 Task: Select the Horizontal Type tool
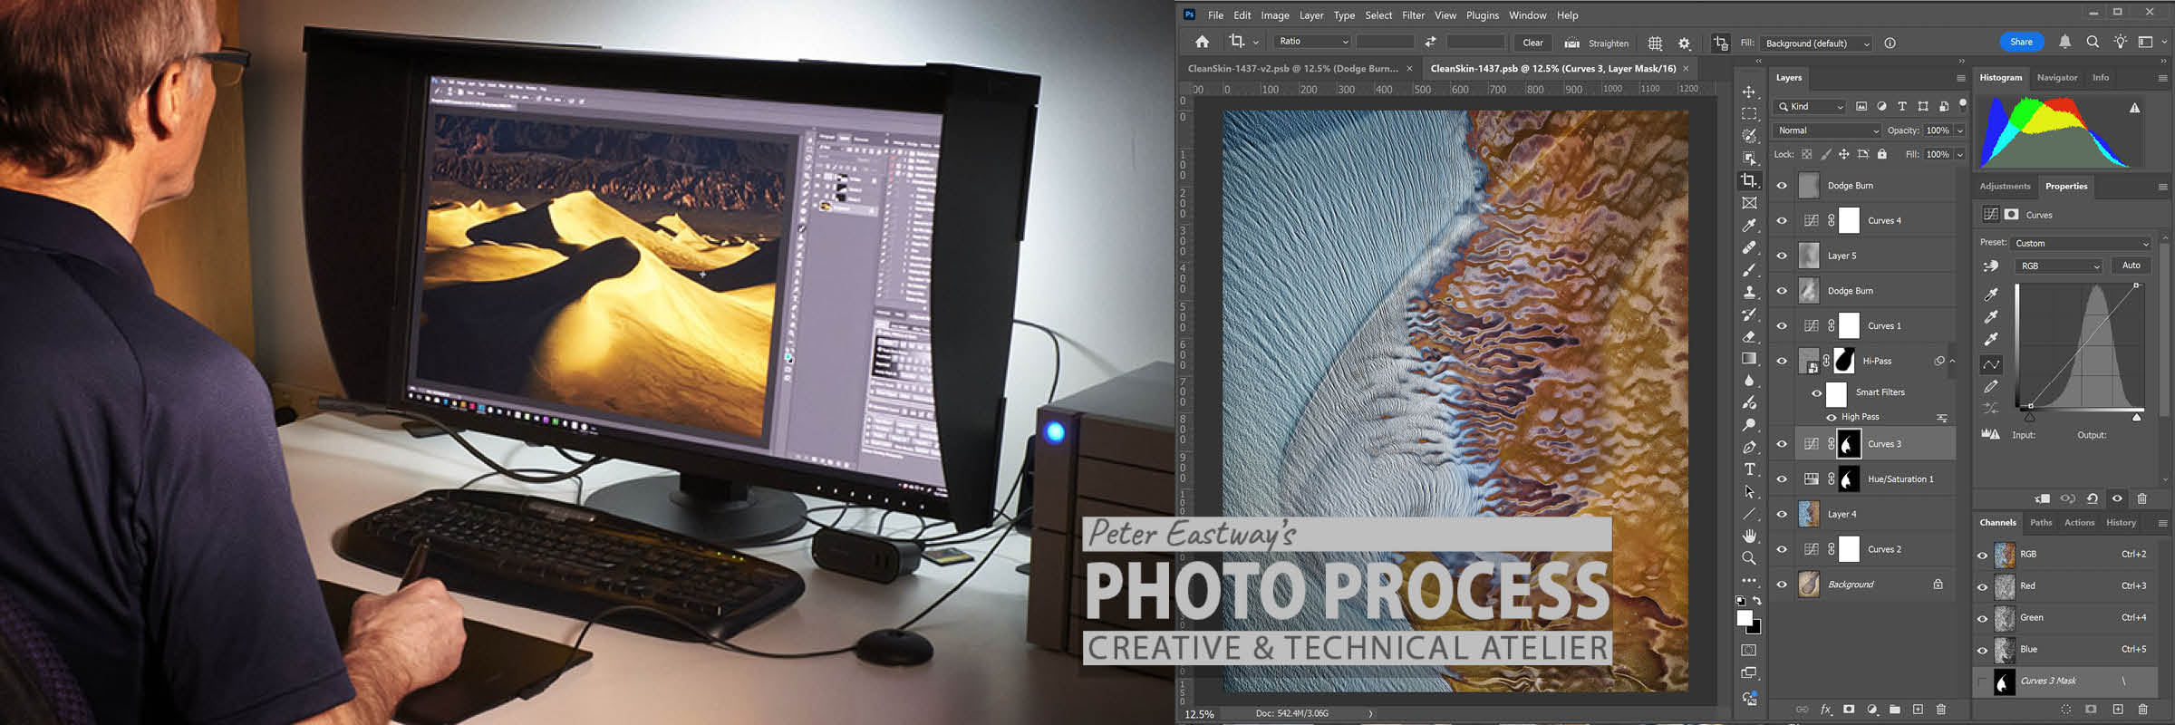point(1749,469)
